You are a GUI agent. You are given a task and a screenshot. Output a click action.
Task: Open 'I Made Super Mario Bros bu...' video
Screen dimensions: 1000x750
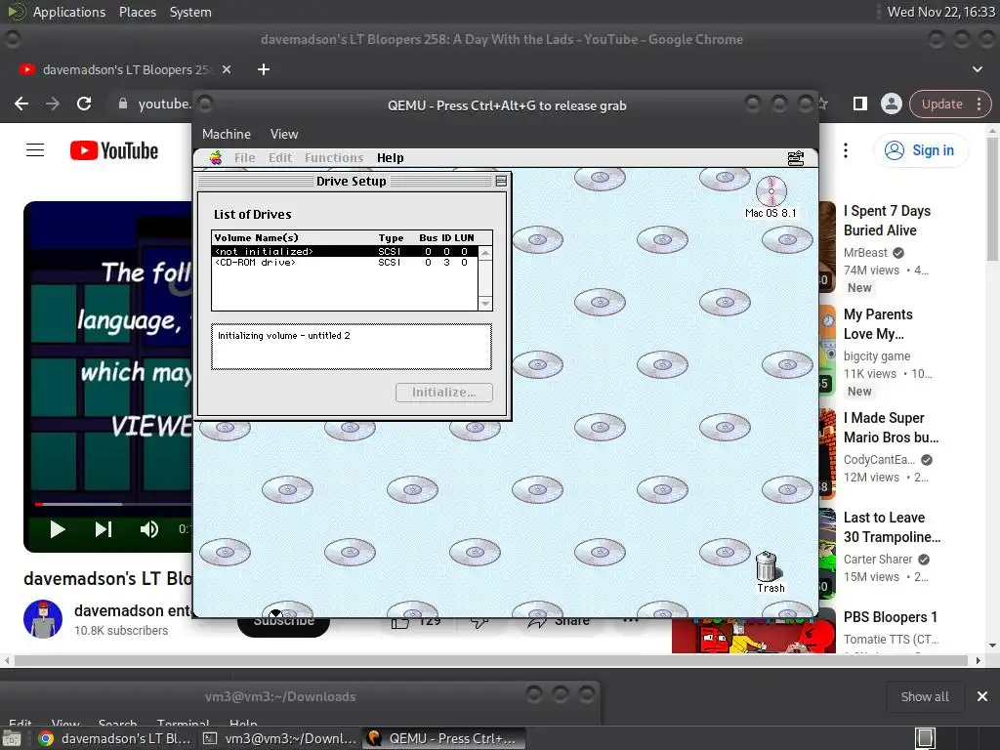[891, 428]
